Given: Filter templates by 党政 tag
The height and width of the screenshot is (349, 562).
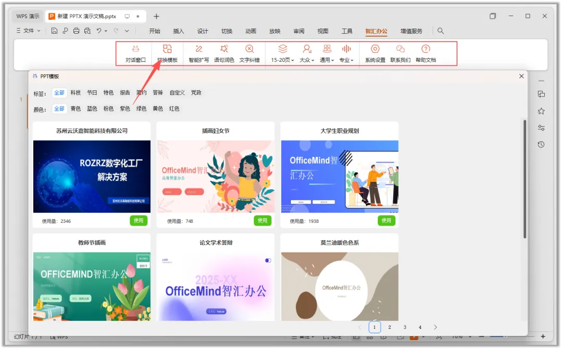Looking at the screenshot, I should coord(196,93).
